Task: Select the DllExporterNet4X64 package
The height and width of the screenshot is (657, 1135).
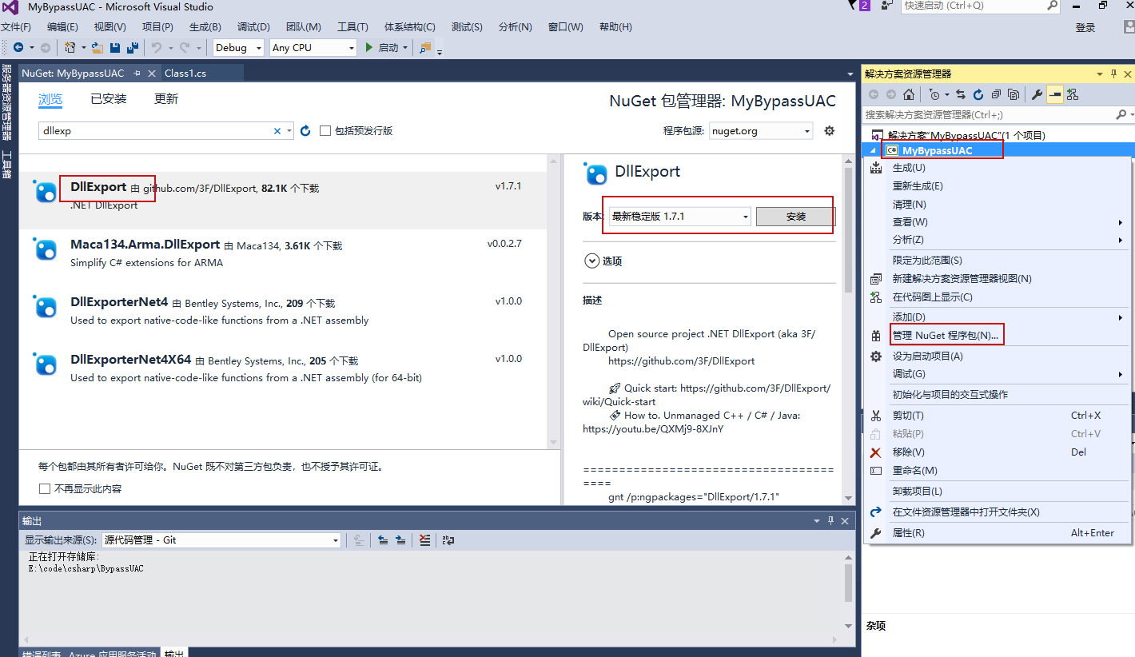Action: point(283,373)
